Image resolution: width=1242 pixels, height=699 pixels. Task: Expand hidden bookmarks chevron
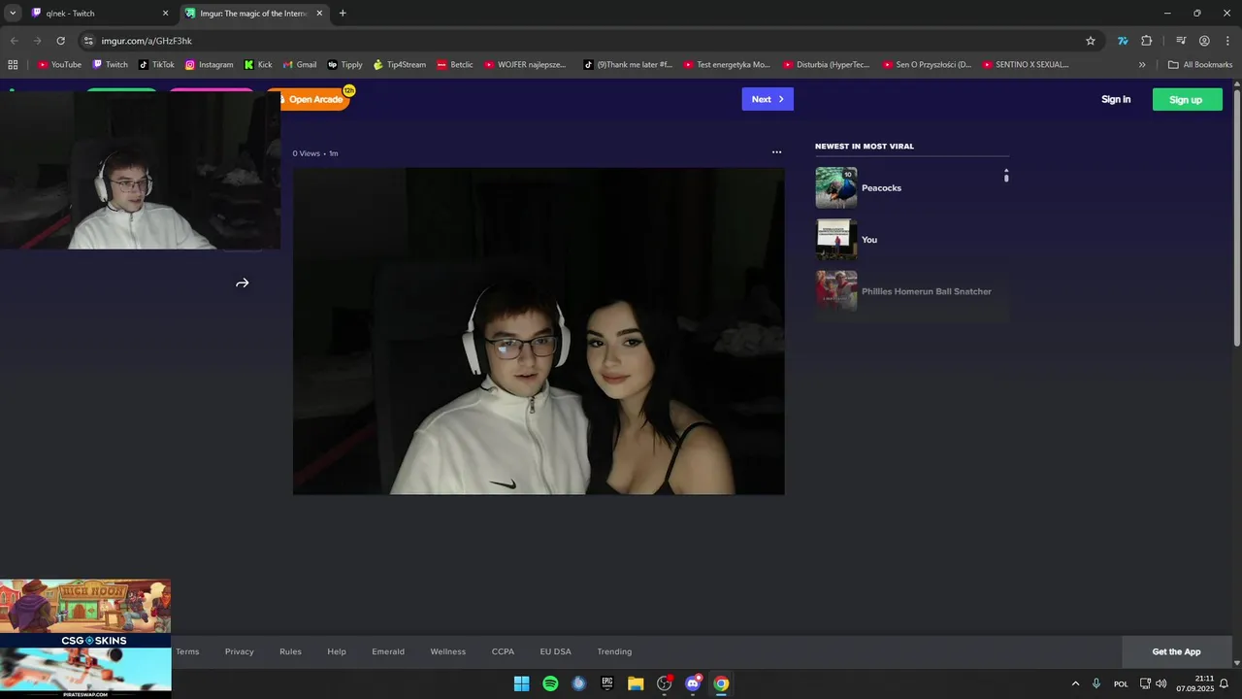click(1142, 65)
